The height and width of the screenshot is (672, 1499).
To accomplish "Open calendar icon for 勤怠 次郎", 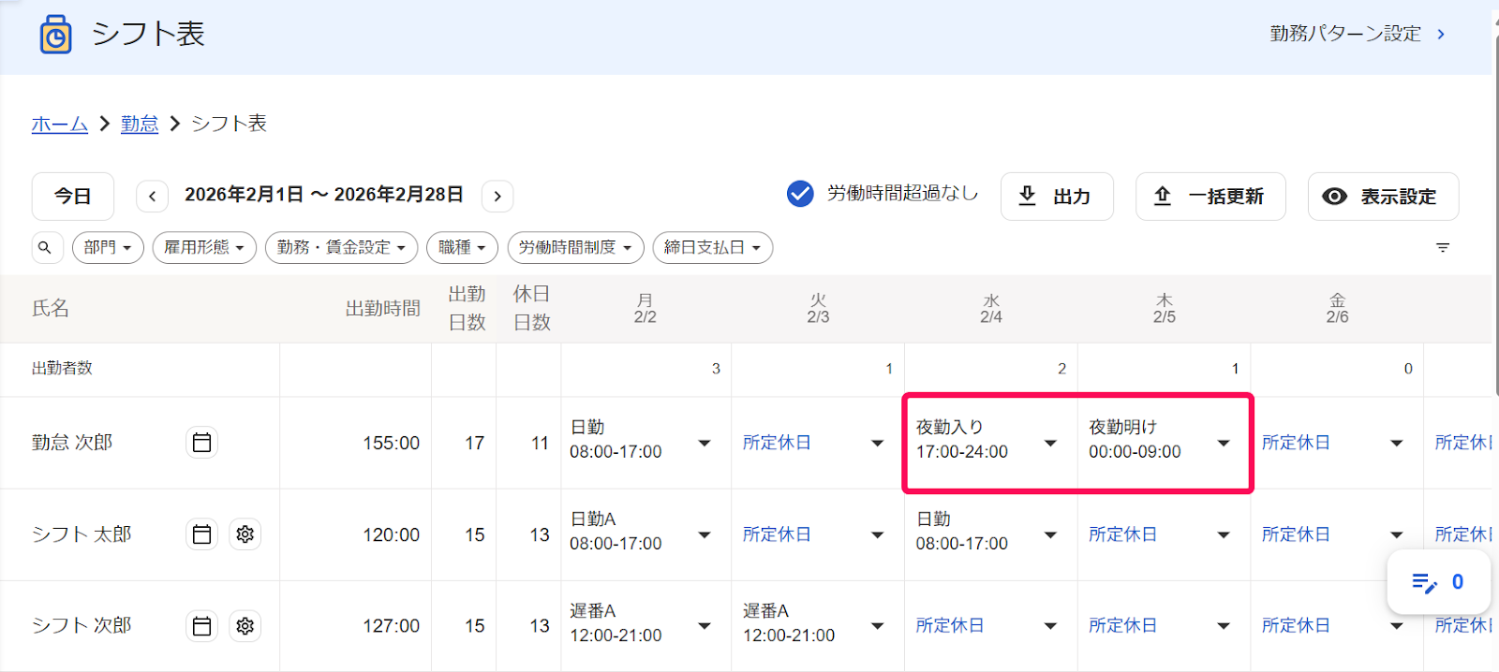I will [x=201, y=443].
